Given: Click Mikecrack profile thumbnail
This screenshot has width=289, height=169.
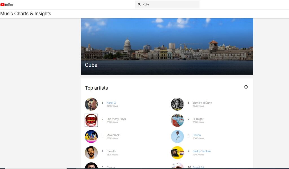Looking at the screenshot, I should (x=91, y=136).
